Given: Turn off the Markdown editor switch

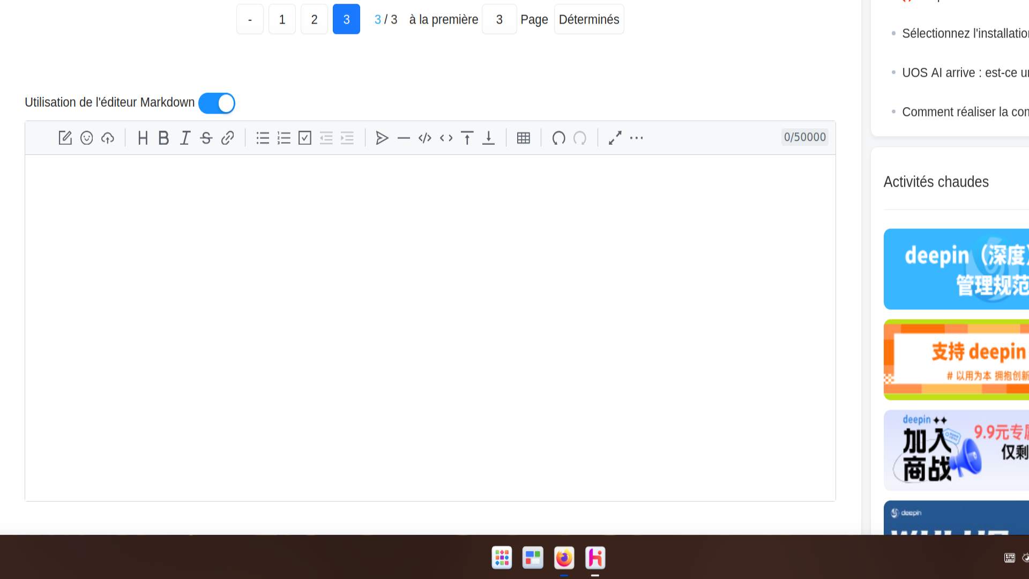Looking at the screenshot, I should tap(217, 103).
